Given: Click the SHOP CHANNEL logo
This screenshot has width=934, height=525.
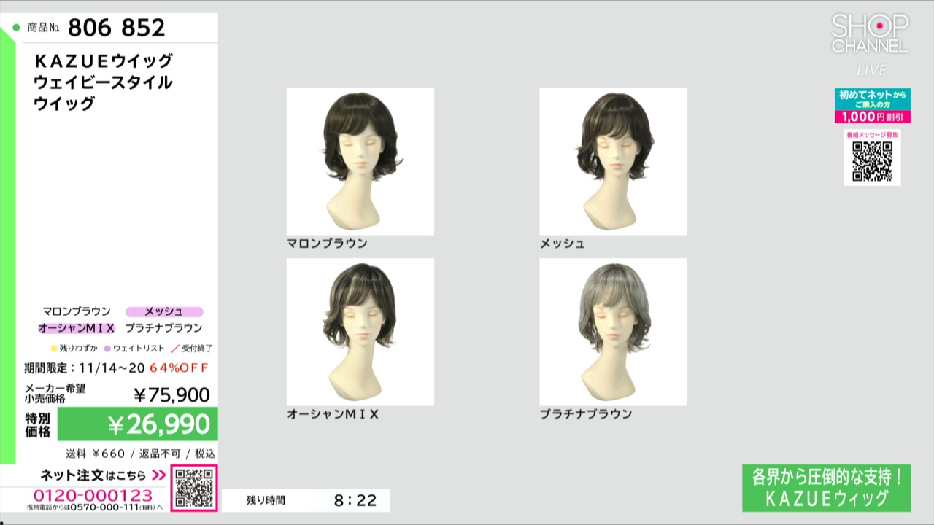Looking at the screenshot, I should [x=870, y=34].
